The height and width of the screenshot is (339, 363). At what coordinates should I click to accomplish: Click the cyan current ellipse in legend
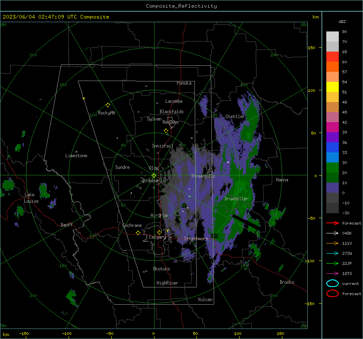tap(332, 283)
